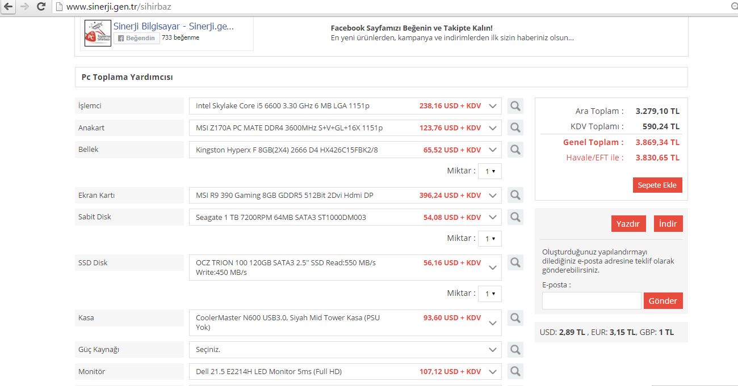Open the Ekran Kartı dropdown showing MSI R9 390

click(345, 195)
